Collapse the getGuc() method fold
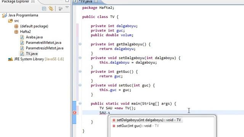 tap(80, 72)
